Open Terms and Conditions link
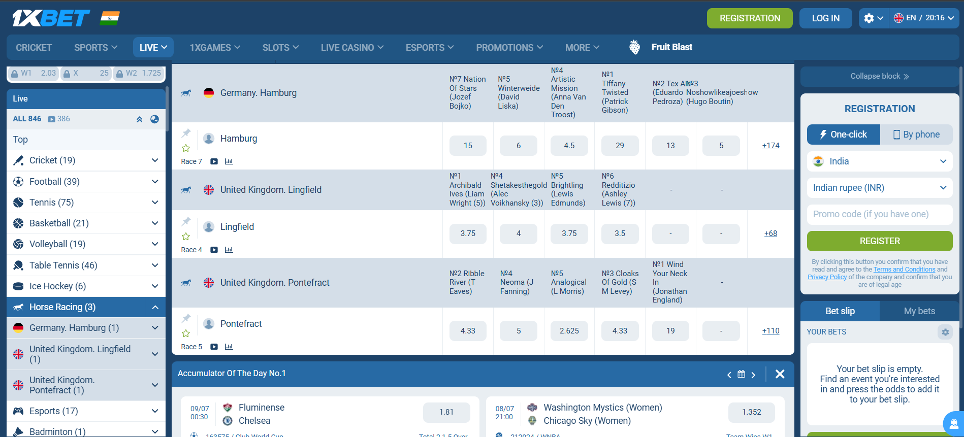Screen dimensions: 964x437 pos(904,270)
